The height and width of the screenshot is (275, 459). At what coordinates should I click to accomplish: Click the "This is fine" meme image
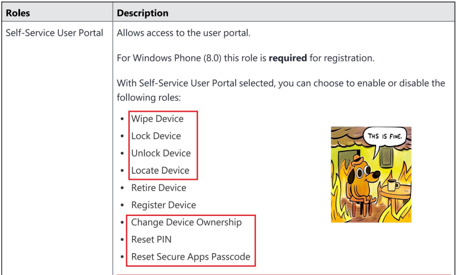[x=371, y=174]
